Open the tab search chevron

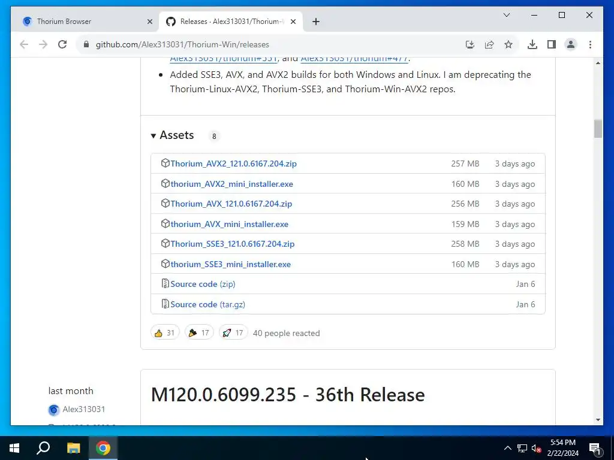point(506,15)
